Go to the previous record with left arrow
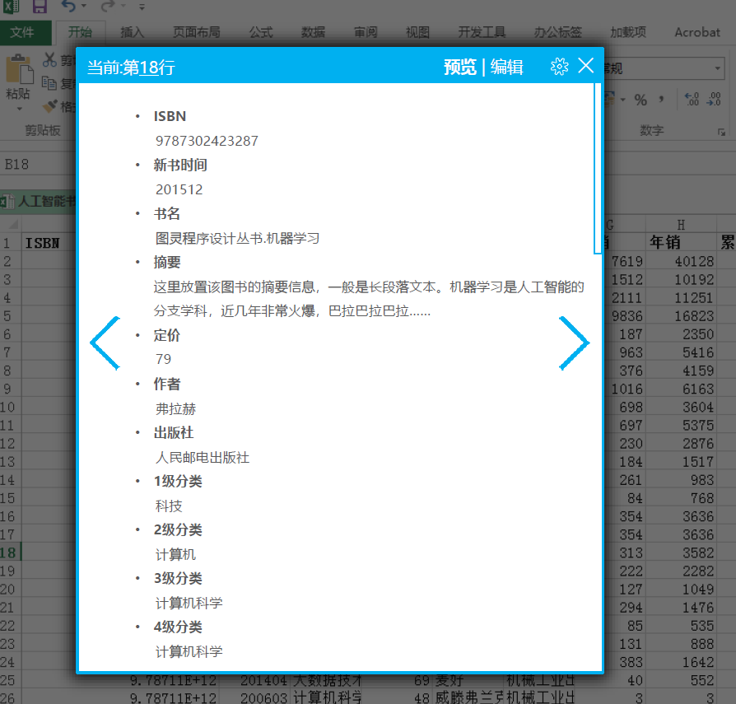The image size is (736, 704). pyautogui.click(x=105, y=343)
